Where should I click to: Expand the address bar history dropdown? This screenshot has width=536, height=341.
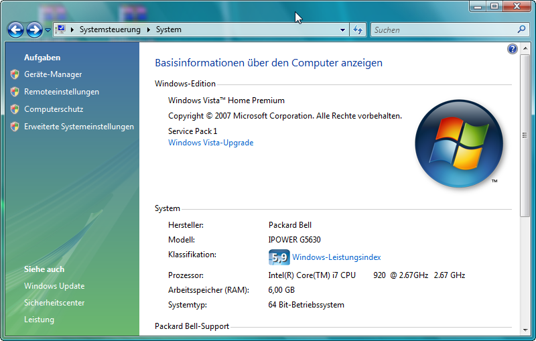(x=342, y=29)
